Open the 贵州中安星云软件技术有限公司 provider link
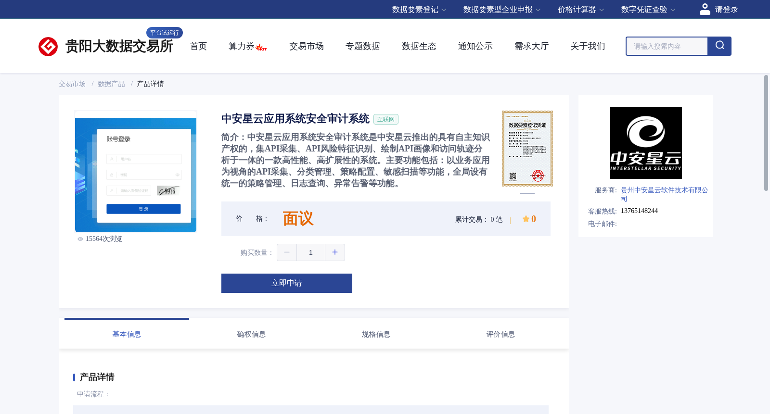The width and height of the screenshot is (770, 414). 665,194
